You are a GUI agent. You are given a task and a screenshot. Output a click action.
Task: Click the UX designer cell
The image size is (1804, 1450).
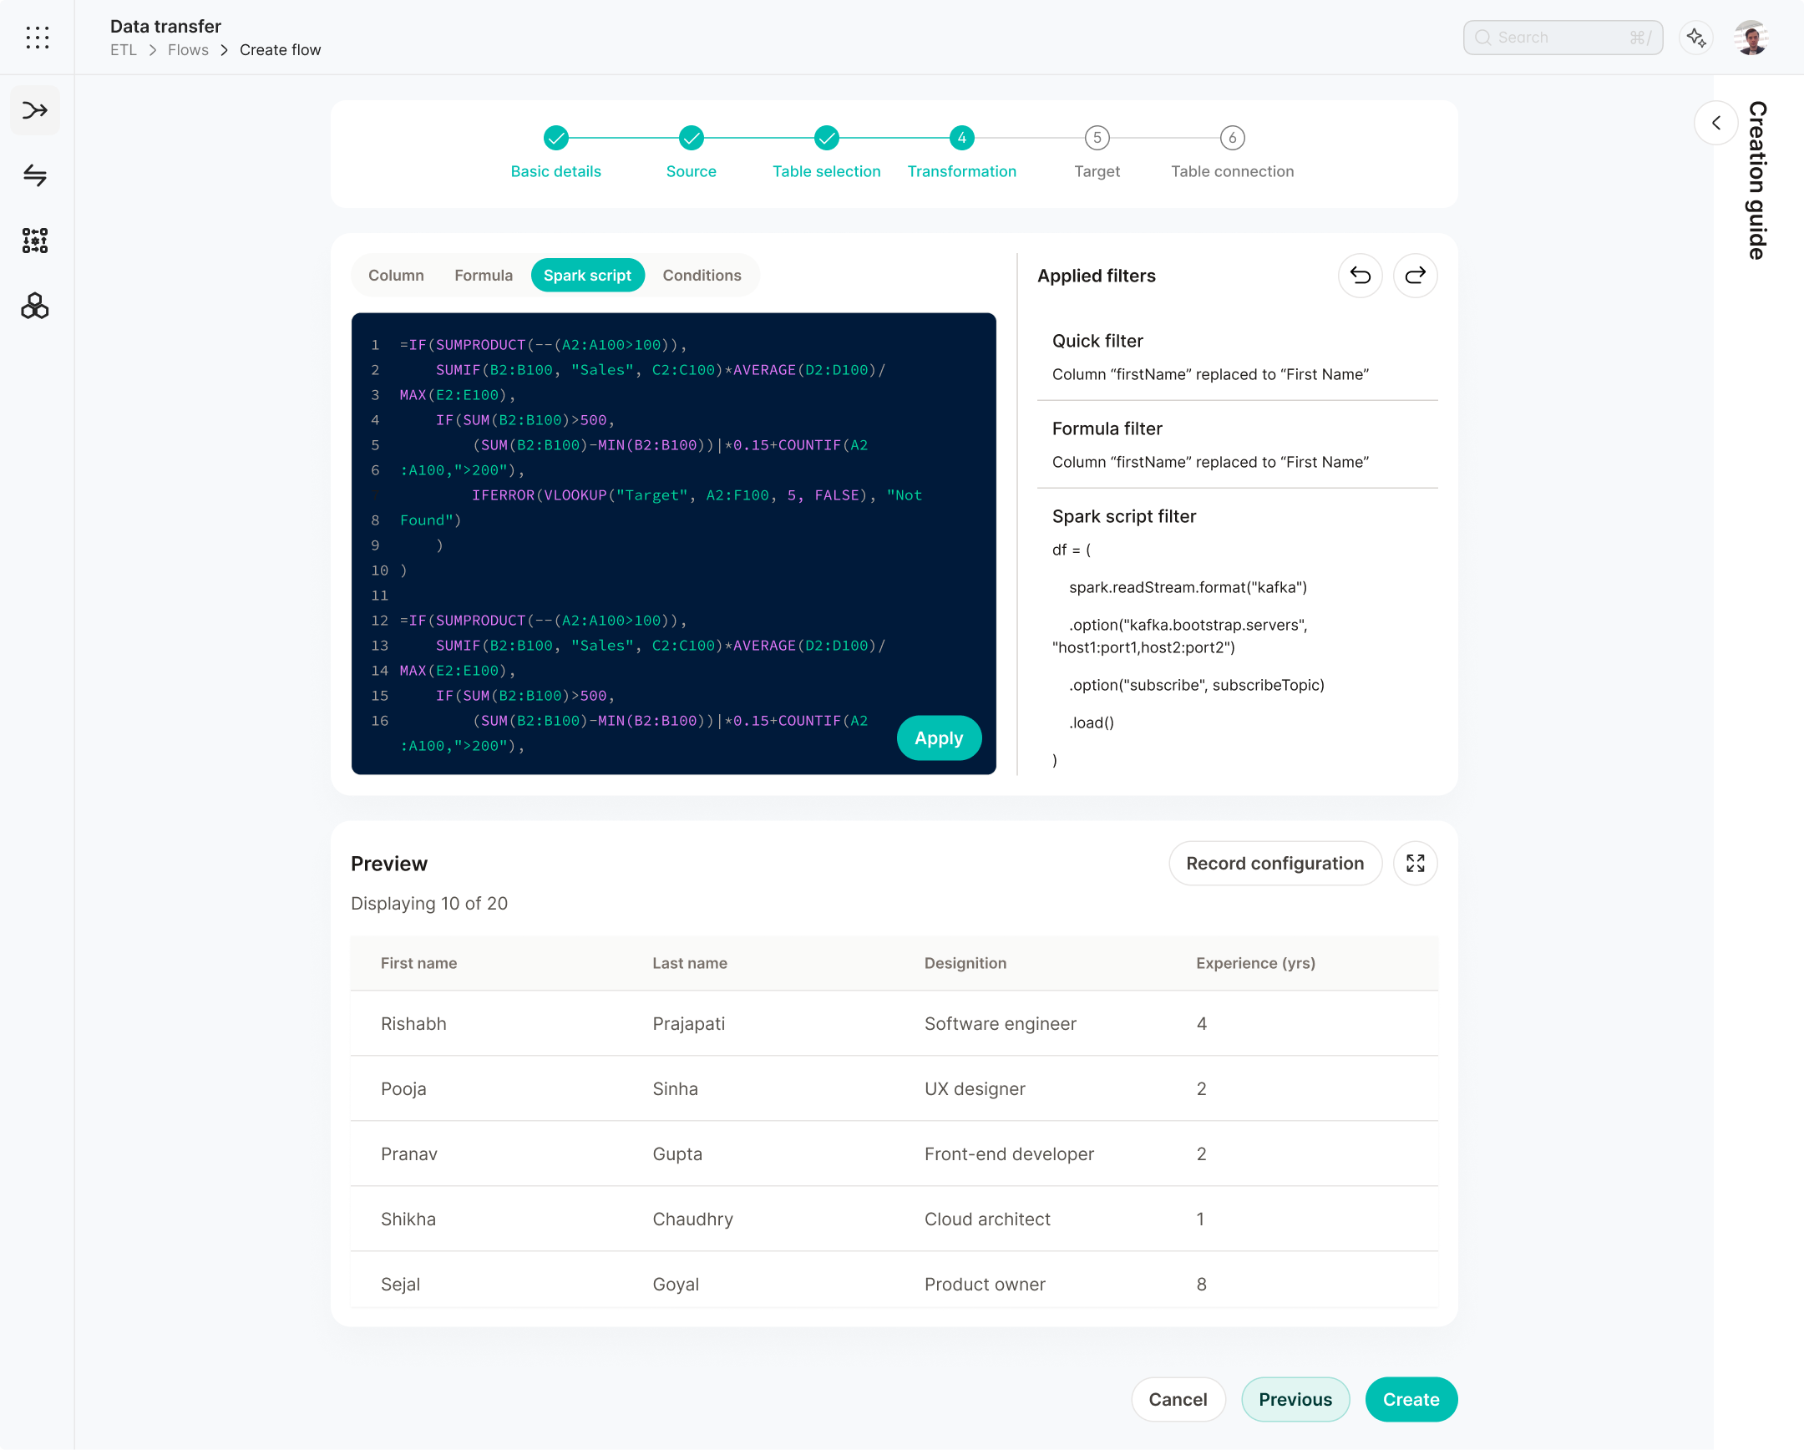click(x=975, y=1088)
